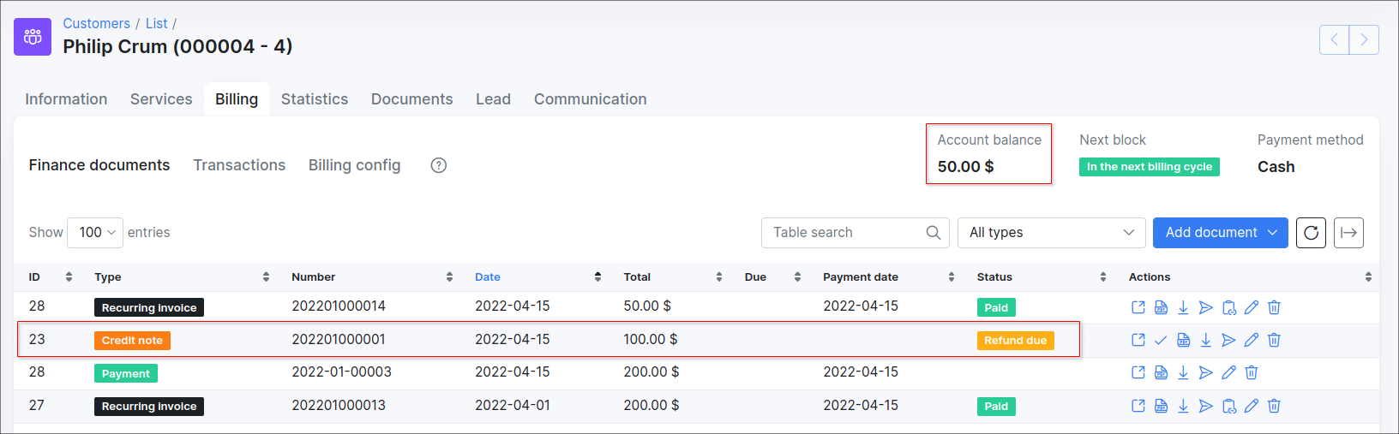Click clipboard link icon for invoice 202201000013

coord(1228,407)
